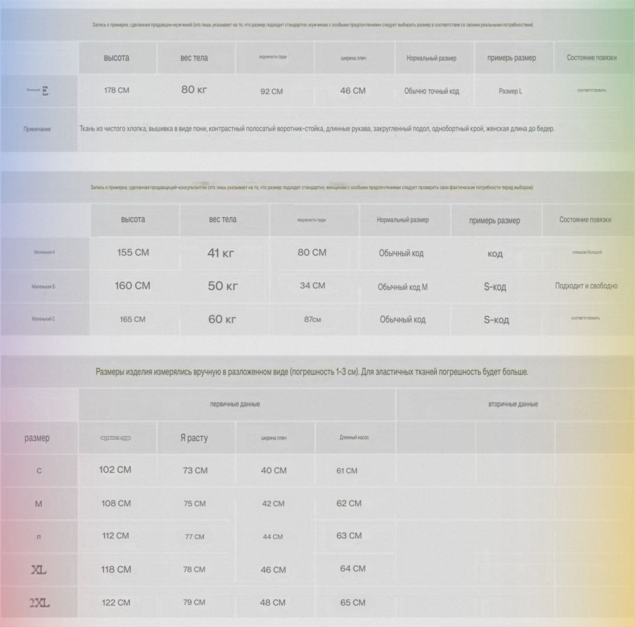Click the "92 СМ" chest measurement cell

point(271,91)
